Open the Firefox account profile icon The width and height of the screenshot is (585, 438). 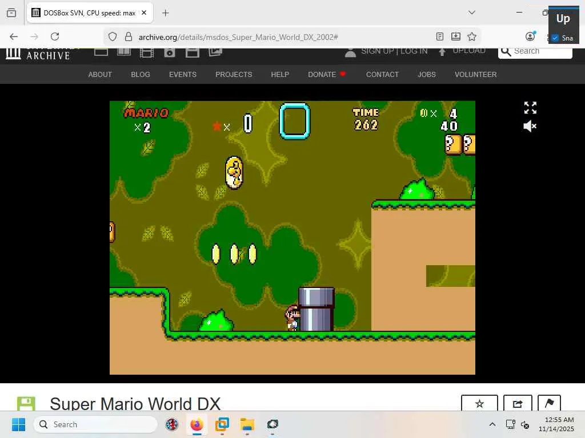[530, 36]
